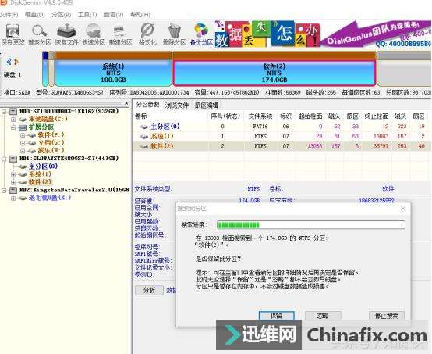Open the 硬盘(D) menu

(35, 15)
